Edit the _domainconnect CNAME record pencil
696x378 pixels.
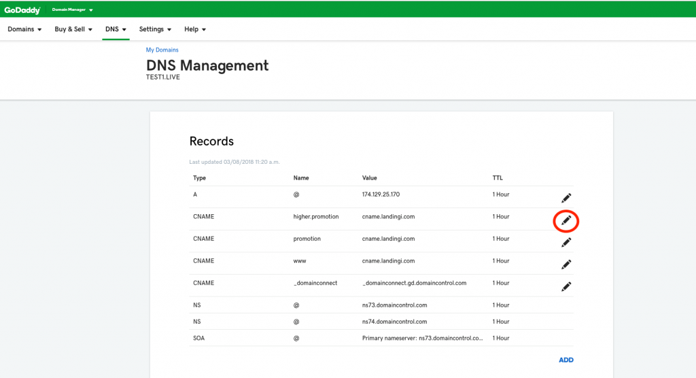tap(566, 287)
